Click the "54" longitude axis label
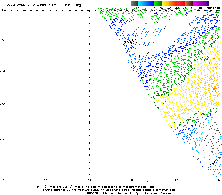 coord(133,180)
